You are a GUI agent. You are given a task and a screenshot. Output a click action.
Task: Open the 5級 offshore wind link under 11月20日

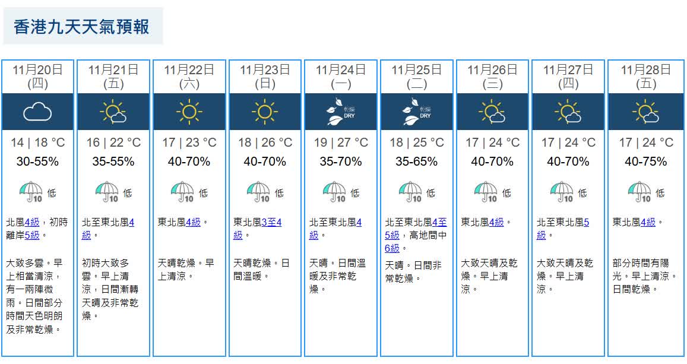tap(32, 235)
